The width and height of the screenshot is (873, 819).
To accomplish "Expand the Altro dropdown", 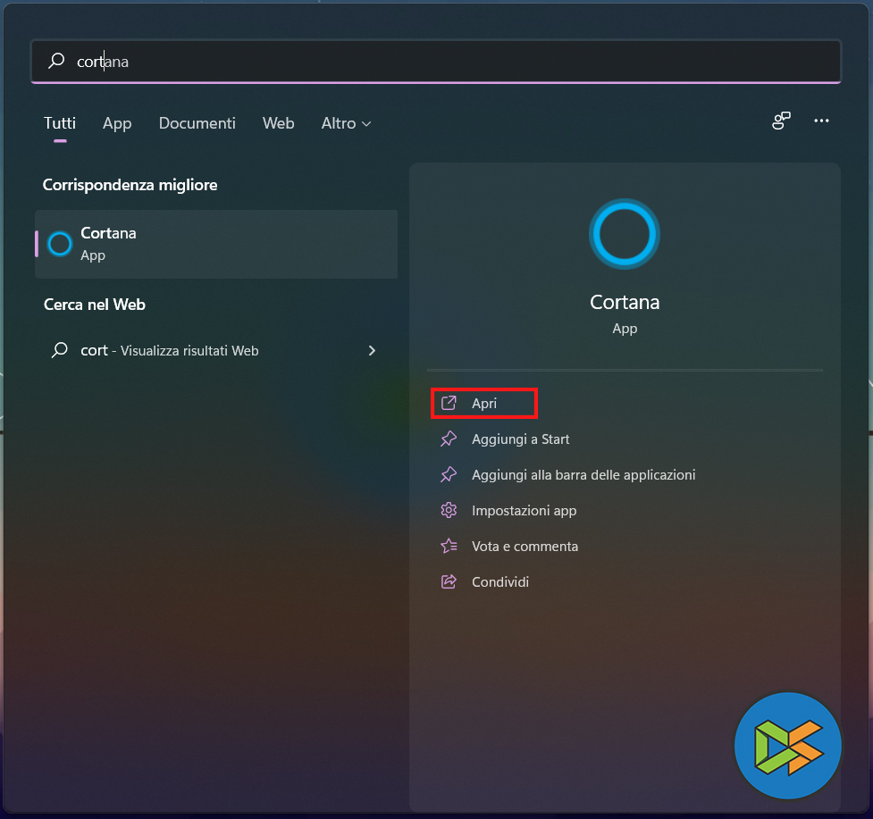I will (346, 123).
